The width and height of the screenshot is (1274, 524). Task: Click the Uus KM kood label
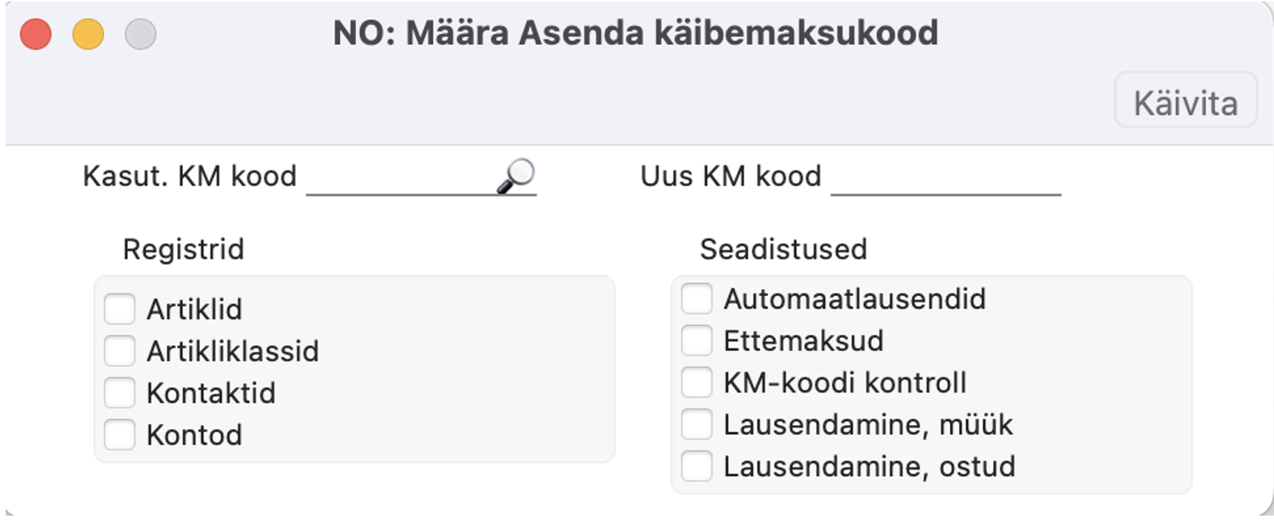(730, 177)
